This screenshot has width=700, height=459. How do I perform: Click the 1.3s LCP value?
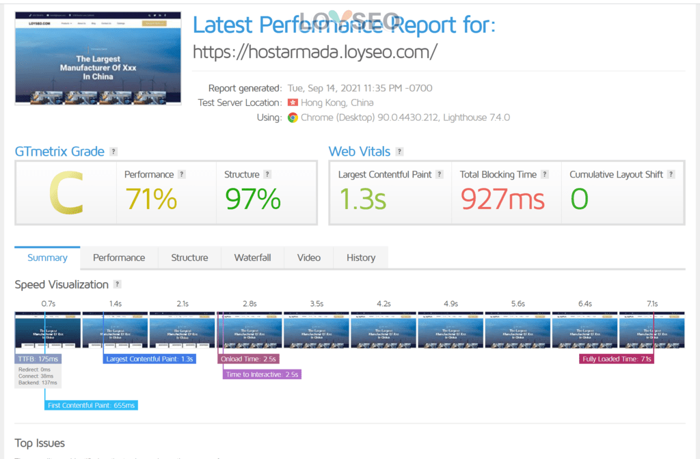point(362,199)
